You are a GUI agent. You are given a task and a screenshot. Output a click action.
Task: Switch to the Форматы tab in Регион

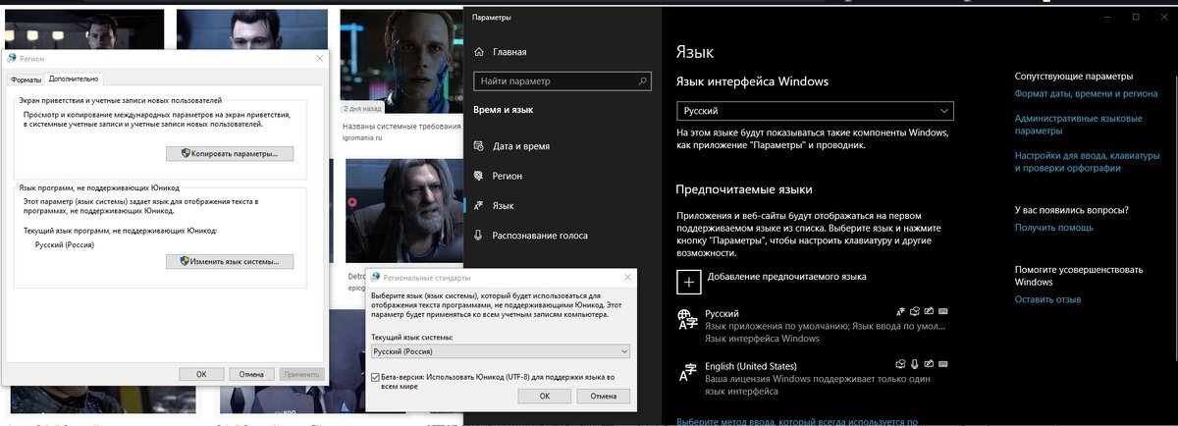pyautogui.click(x=27, y=79)
